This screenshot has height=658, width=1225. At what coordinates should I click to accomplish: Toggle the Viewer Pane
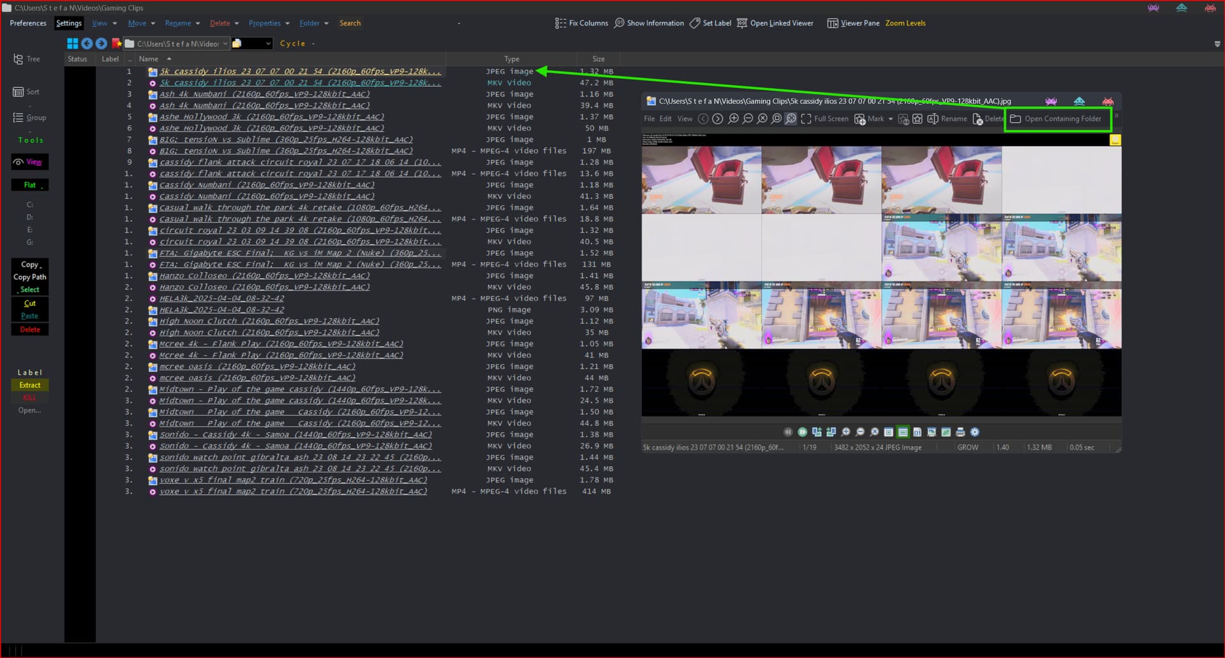click(853, 23)
